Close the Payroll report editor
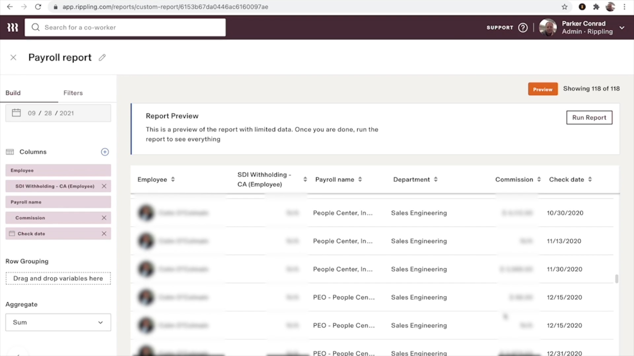This screenshot has width=634, height=356. [x=13, y=58]
